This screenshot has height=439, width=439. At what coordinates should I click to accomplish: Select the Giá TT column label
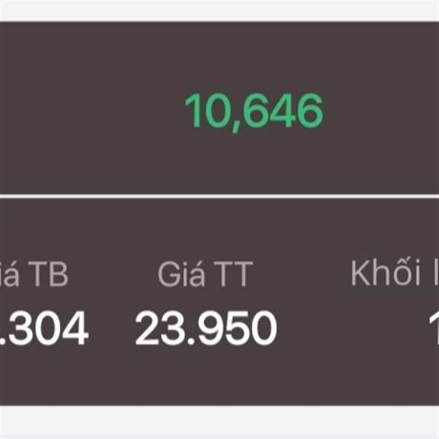pyautogui.click(x=205, y=274)
